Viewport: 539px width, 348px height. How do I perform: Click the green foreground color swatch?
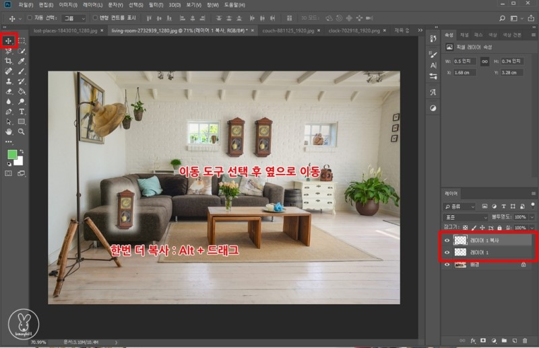pos(12,154)
